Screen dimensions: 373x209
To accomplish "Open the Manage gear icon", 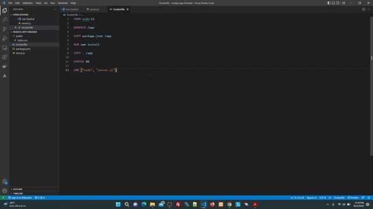I will [5, 191].
